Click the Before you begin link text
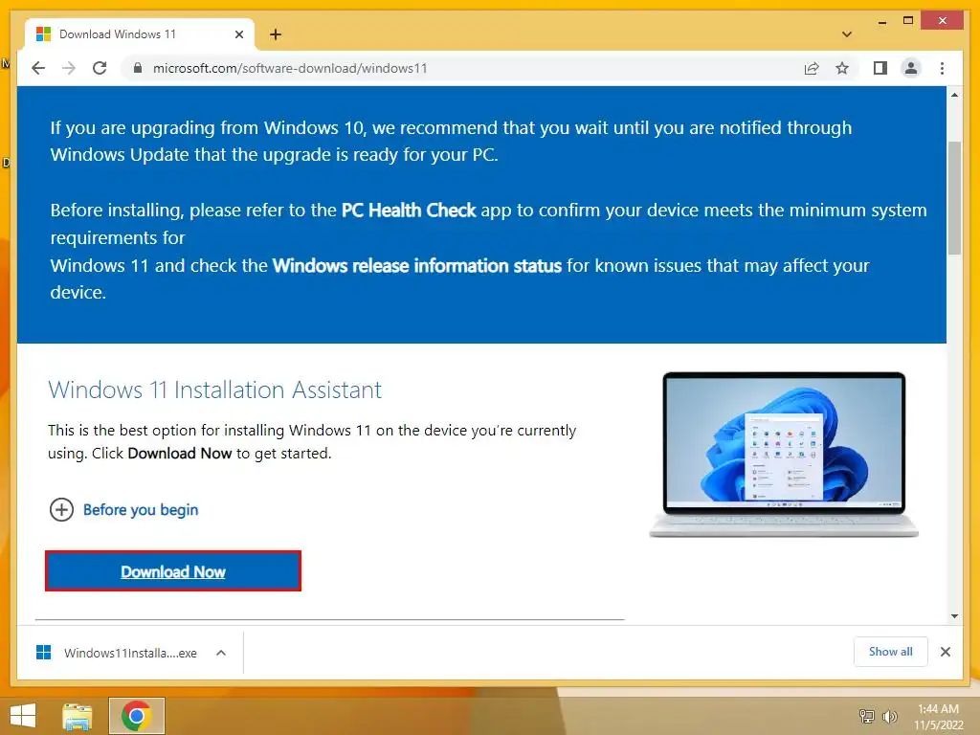This screenshot has height=735, width=980. pos(141,510)
